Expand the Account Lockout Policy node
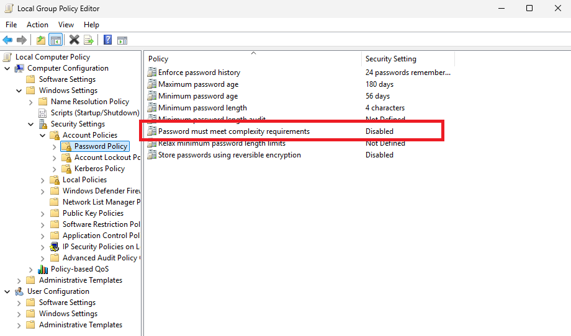The width and height of the screenshot is (571, 336). click(x=54, y=158)
